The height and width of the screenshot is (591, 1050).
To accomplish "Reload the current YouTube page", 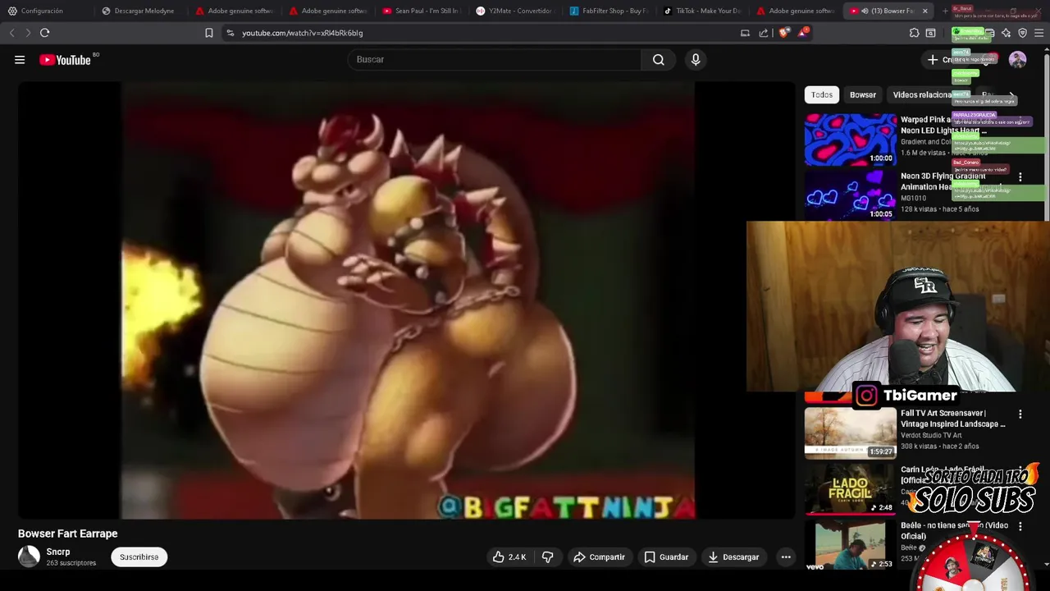I will [45, 33].
